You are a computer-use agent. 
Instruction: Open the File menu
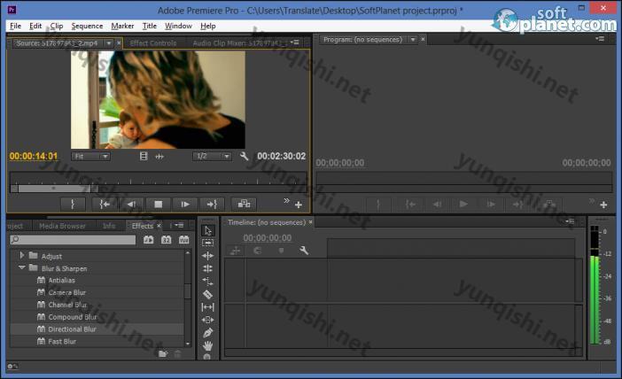tap(15, 26)
